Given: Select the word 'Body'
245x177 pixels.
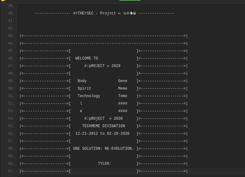Looking at the screenshot, I should click(82, 81).
